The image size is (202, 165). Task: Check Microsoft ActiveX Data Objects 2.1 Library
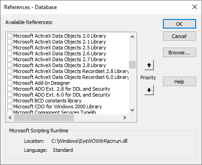(x=10, y=42)
